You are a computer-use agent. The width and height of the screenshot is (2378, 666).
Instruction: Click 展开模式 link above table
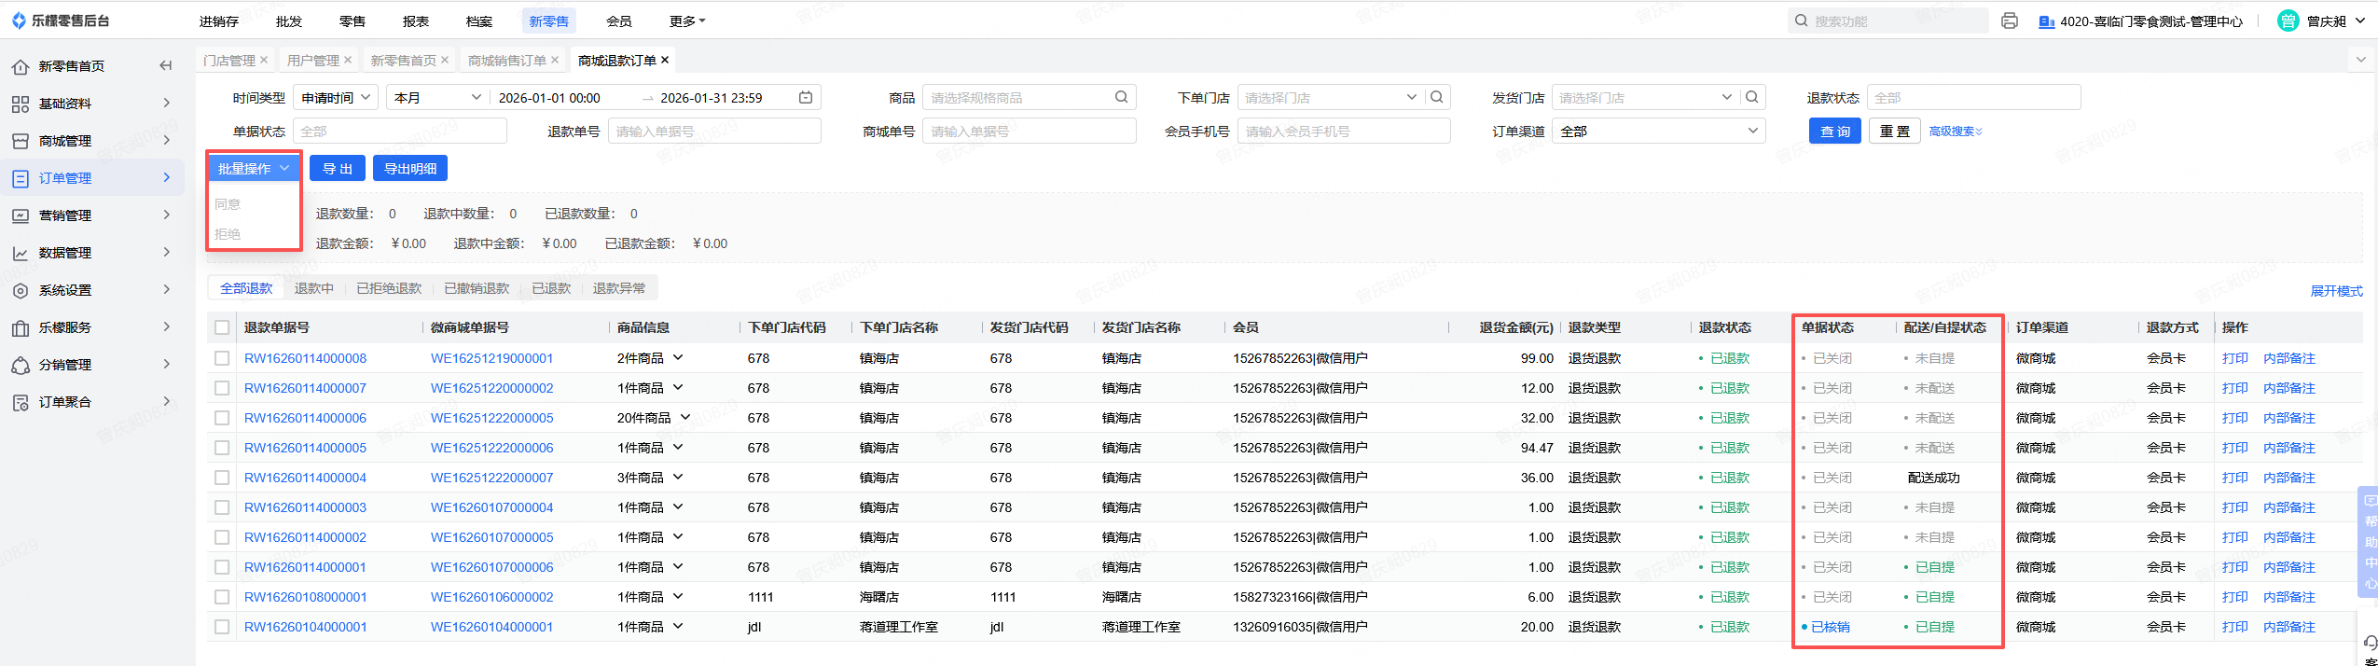point(2336,291)
